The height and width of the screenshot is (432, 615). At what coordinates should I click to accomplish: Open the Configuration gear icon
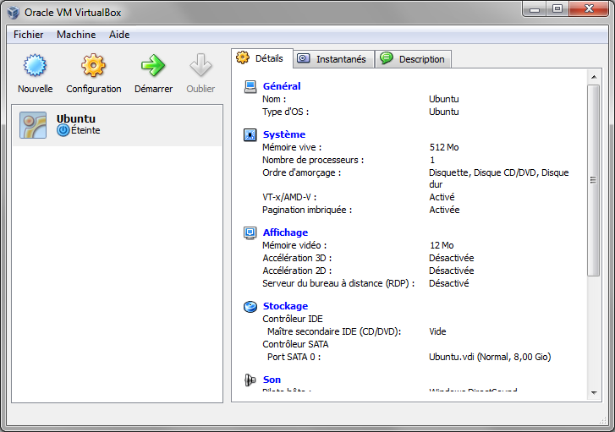coord(93,66)
